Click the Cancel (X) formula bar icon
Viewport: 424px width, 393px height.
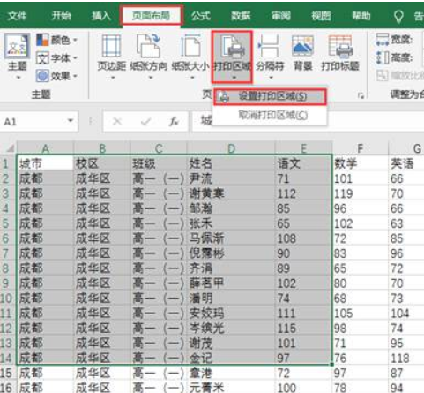point(117,121)
